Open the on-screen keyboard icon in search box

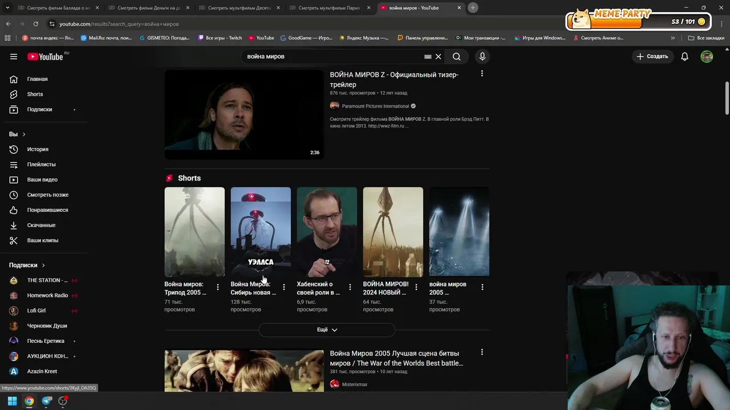pos(428,57)
